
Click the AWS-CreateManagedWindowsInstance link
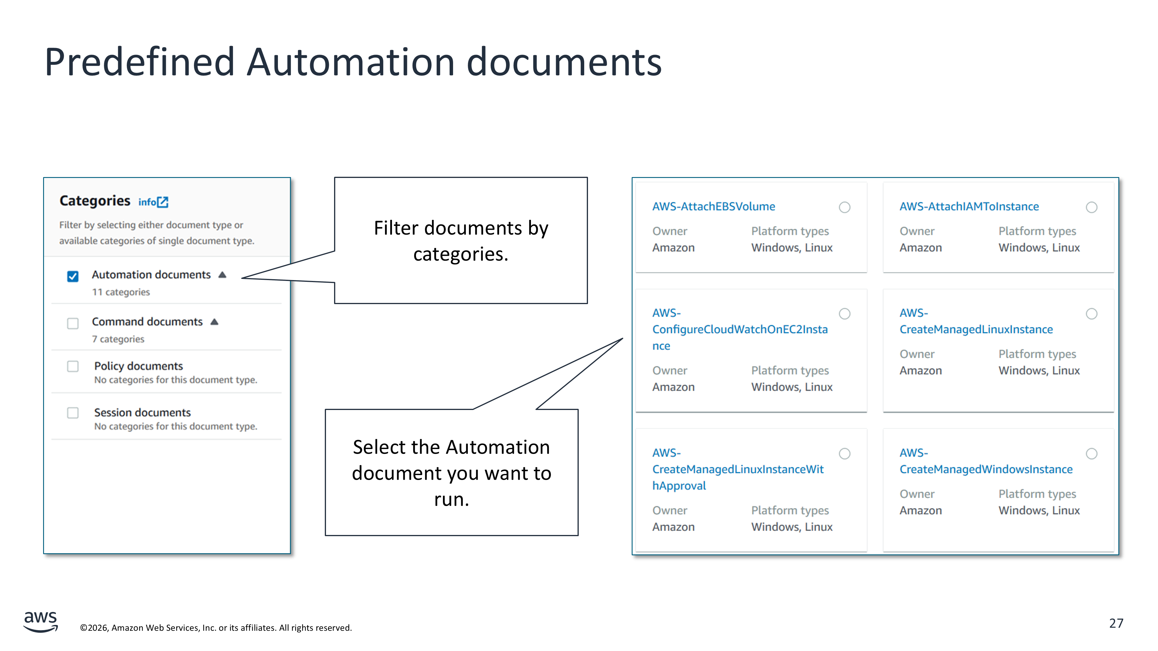985,470
